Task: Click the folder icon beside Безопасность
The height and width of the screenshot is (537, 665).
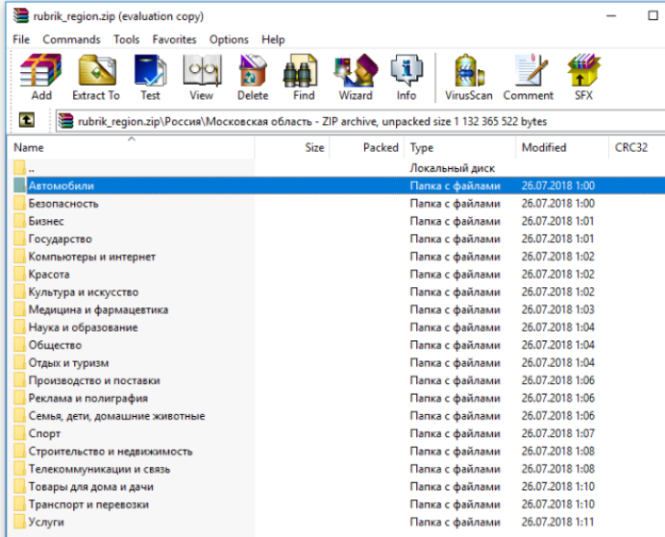Action: [x=19, y=204]
